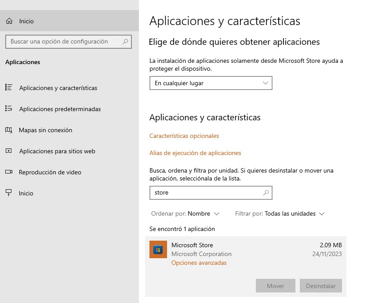
Task: Click the magnifier icon in the app search field
Action: tap(266, 193)
